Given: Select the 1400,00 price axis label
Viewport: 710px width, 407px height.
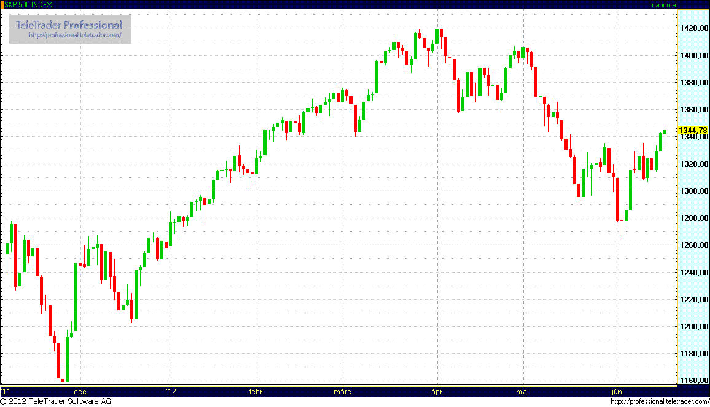Looking at the screenshot, I should click(694, 56).
